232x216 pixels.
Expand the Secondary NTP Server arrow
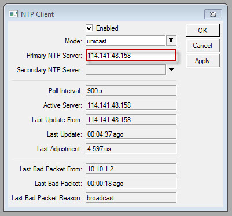171,69
